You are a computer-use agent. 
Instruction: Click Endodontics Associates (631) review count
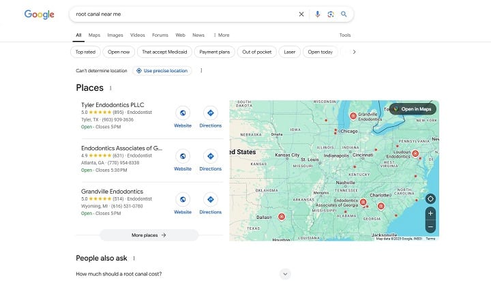(118, 156)
